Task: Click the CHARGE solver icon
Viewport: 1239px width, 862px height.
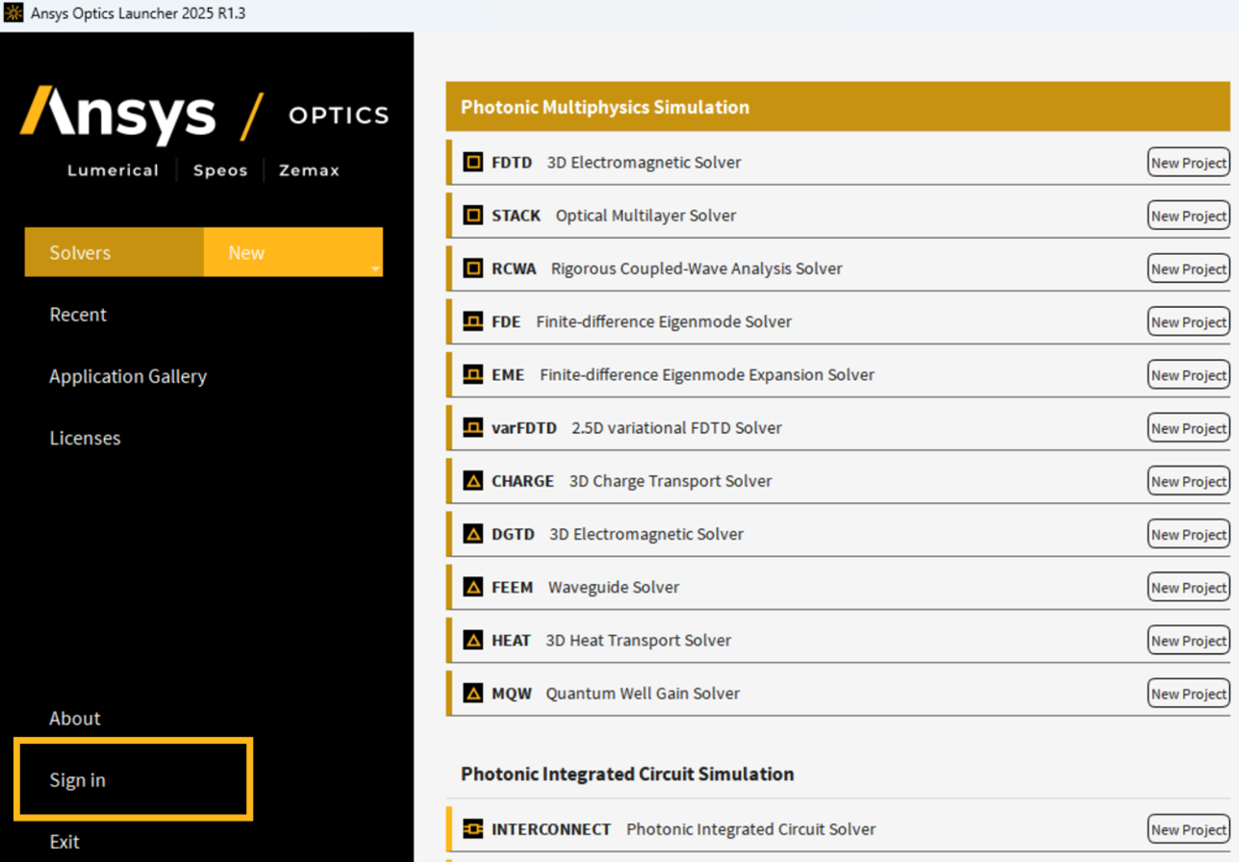Action: [472, 480]
